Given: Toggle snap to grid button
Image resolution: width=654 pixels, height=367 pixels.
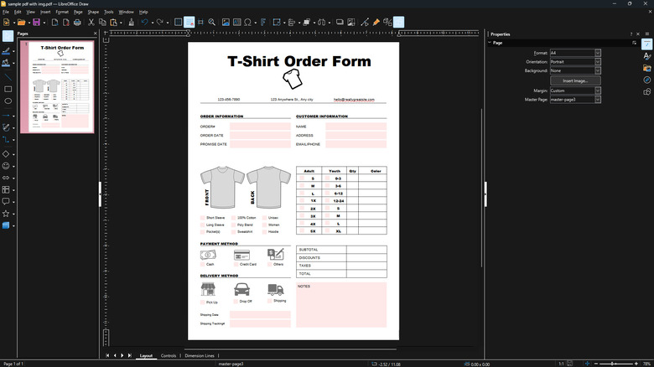Looking at the screenshot, I should click(189, 23).
